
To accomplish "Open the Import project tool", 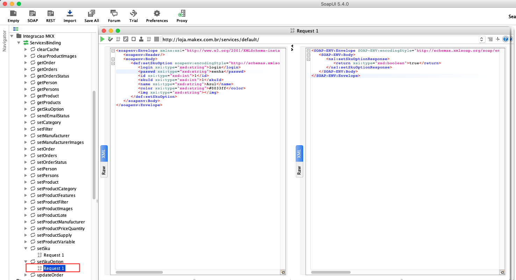I will click(x=70, y=16).
